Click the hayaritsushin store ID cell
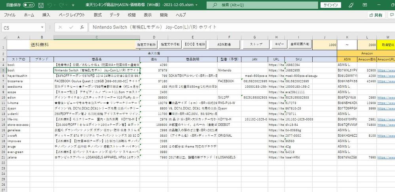Viewport: 395px width, 192px height. click(18, 75)
